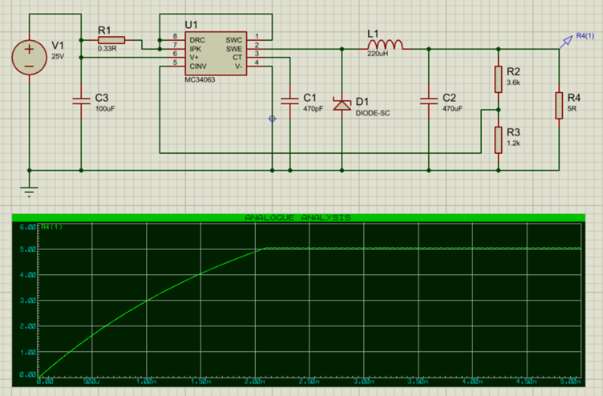Click the blue origin marker crosshair
603x396 pixels.
point(273,119)
